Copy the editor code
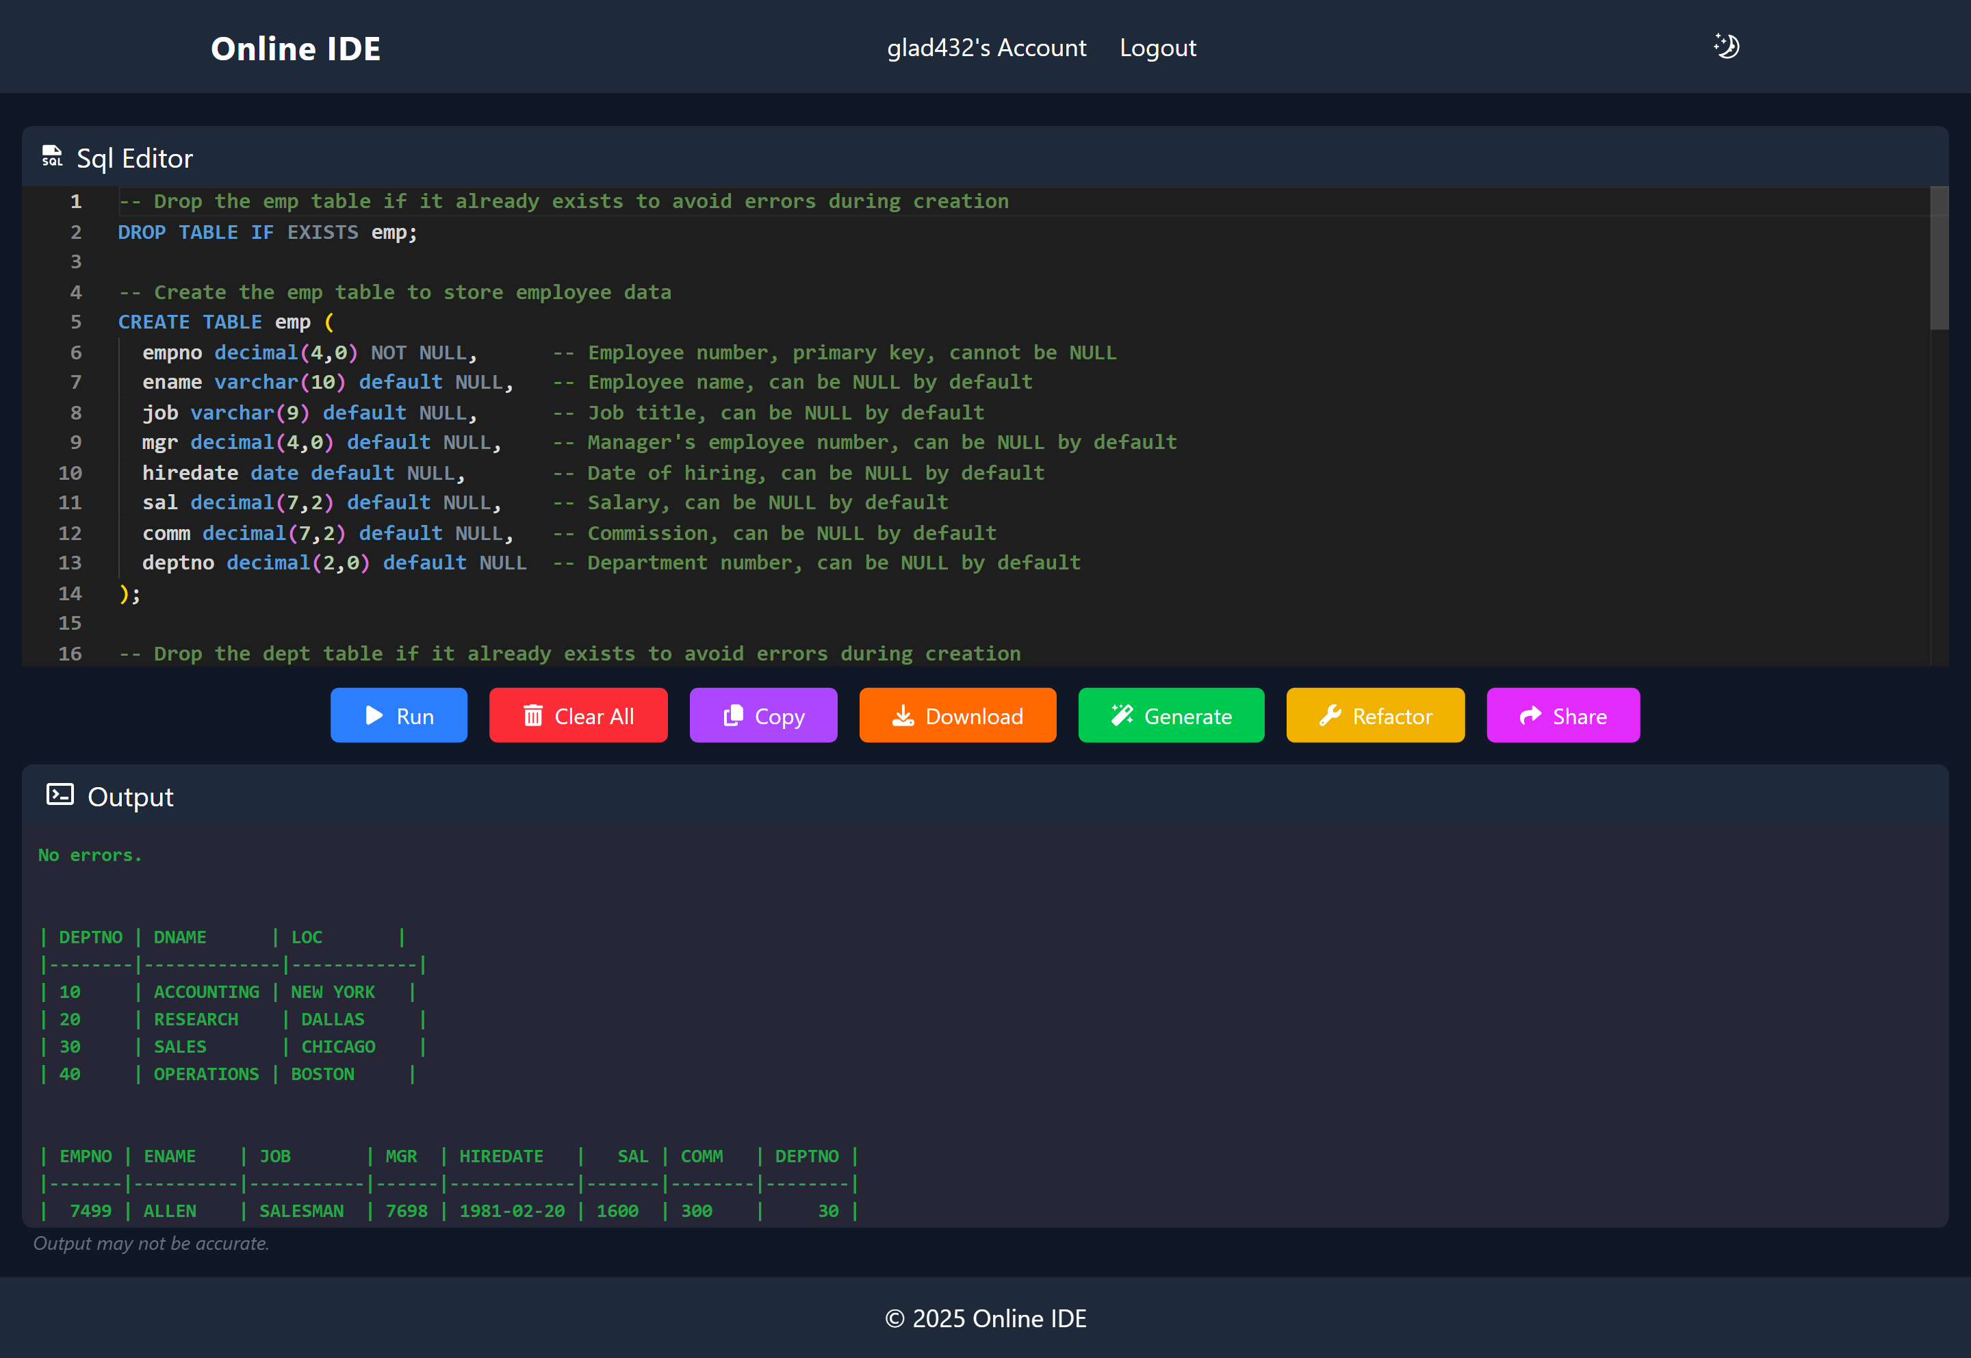Image resolution: width=1971 pixels, height=1358 pixels. coord(763,715)
